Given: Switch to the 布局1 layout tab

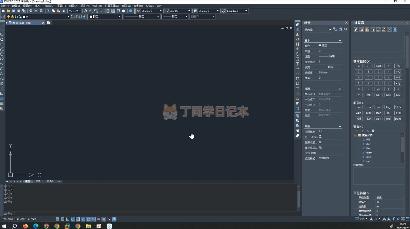Looking at the screenshot, I should pyautogui.click(x=39, y=181).
